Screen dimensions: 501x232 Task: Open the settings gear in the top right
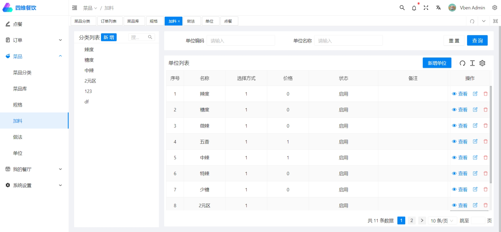[x=495, y=8]
